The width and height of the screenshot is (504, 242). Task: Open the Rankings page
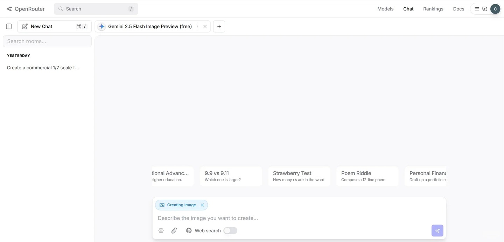[x=433, y=9]
